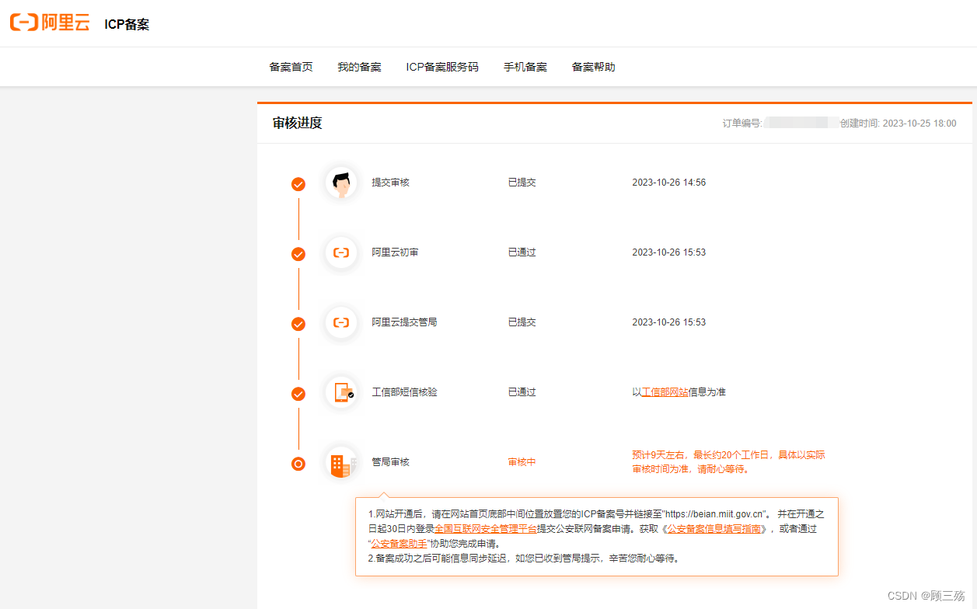The height and width of the screenshot is (609, 977).
Task: Click the checkmark beside 阿里云初审
Action: click(x=298, y=254)
